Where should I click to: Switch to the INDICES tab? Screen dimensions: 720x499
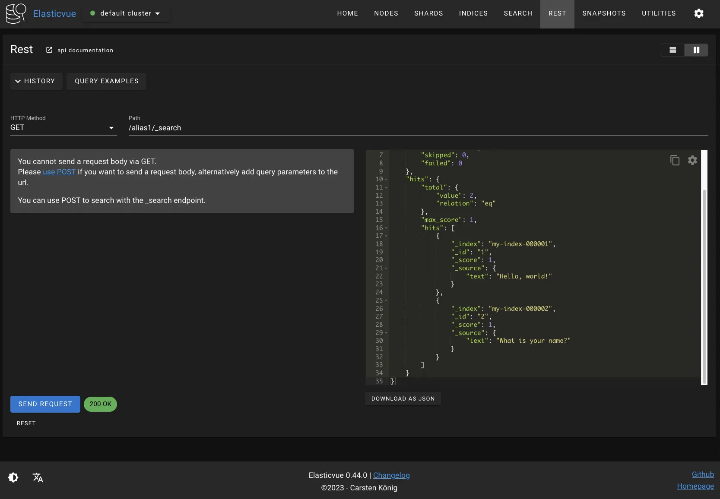point(473,13)
